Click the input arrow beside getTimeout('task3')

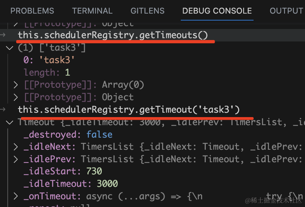tap(3, 109)
